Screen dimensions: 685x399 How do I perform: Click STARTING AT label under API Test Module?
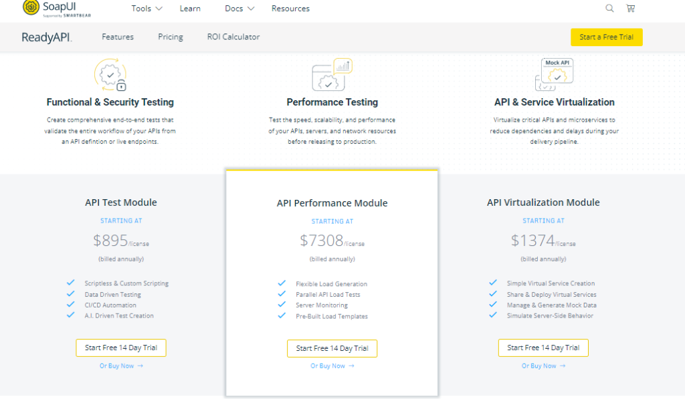click(x=121, y=221)
